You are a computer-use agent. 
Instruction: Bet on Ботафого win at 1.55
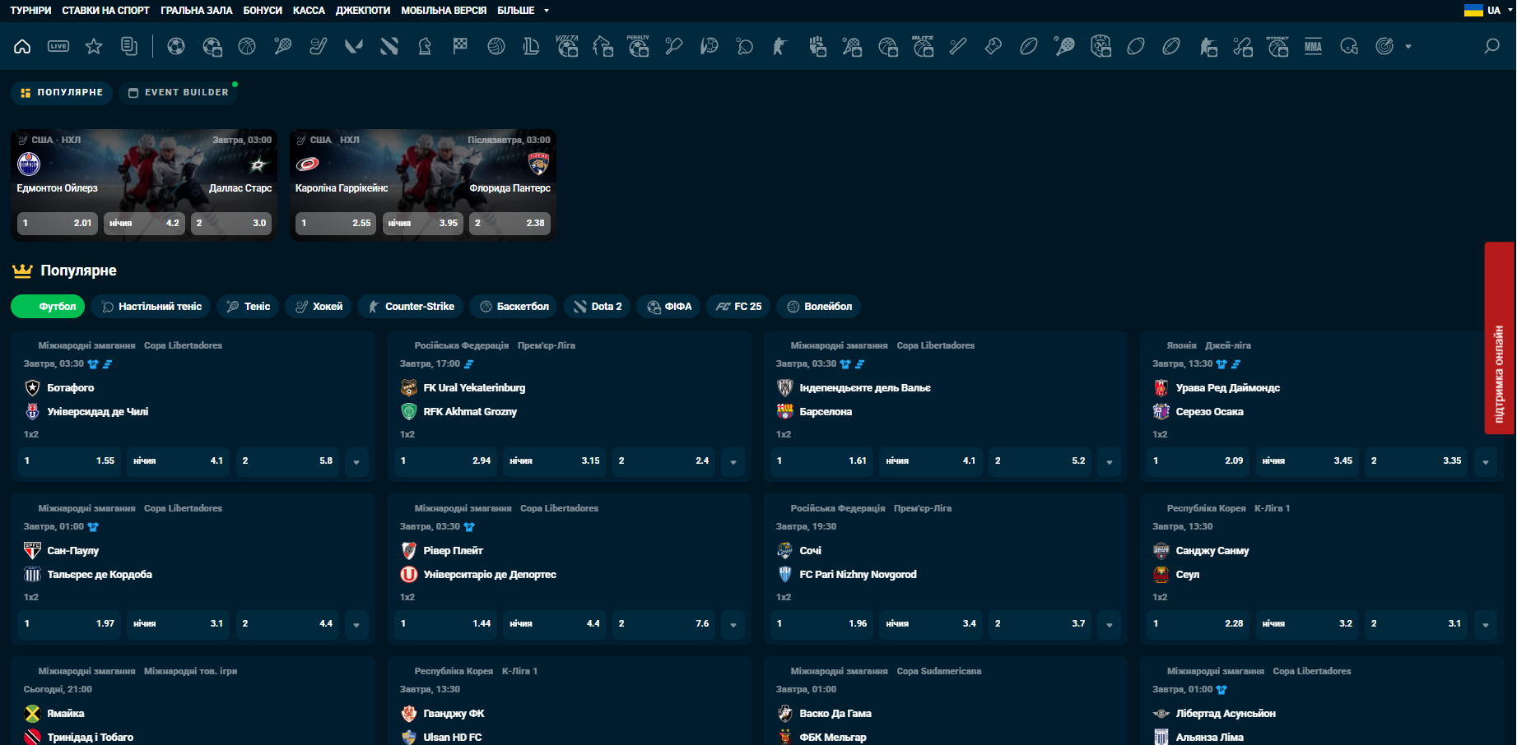70,461
